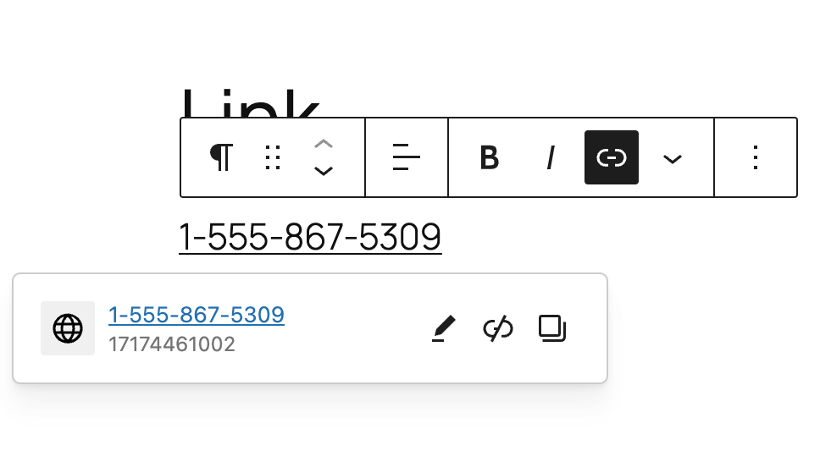Click the gray 17174461002 URL text
This screenshot has width=820, height=462.
(171, 344)
